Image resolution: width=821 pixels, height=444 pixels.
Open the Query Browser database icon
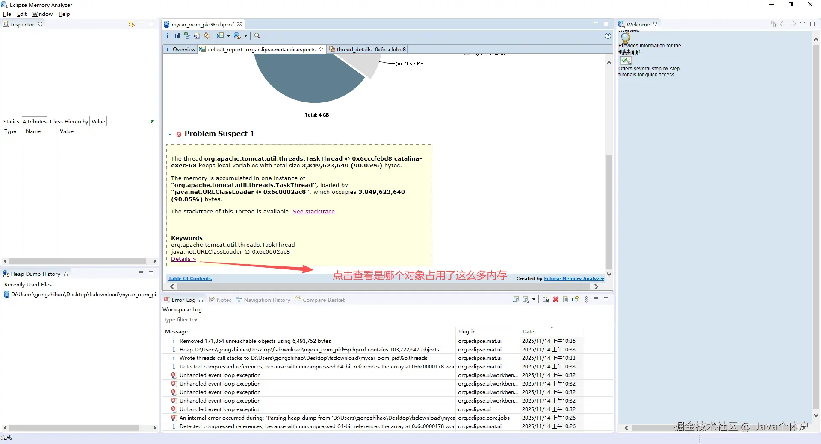click(x=237, y=36)
